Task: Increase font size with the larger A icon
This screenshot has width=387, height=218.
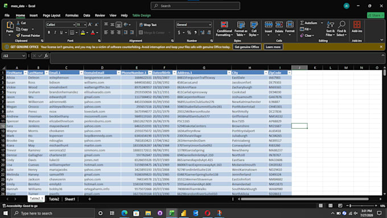Action: tap(90, 24)
